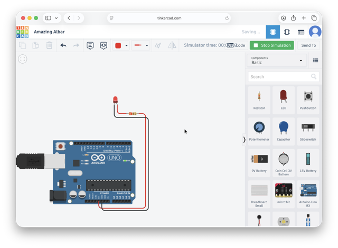Go back in Safari
The height and width of the screenshot is (248, 338).
pos(69,18)
